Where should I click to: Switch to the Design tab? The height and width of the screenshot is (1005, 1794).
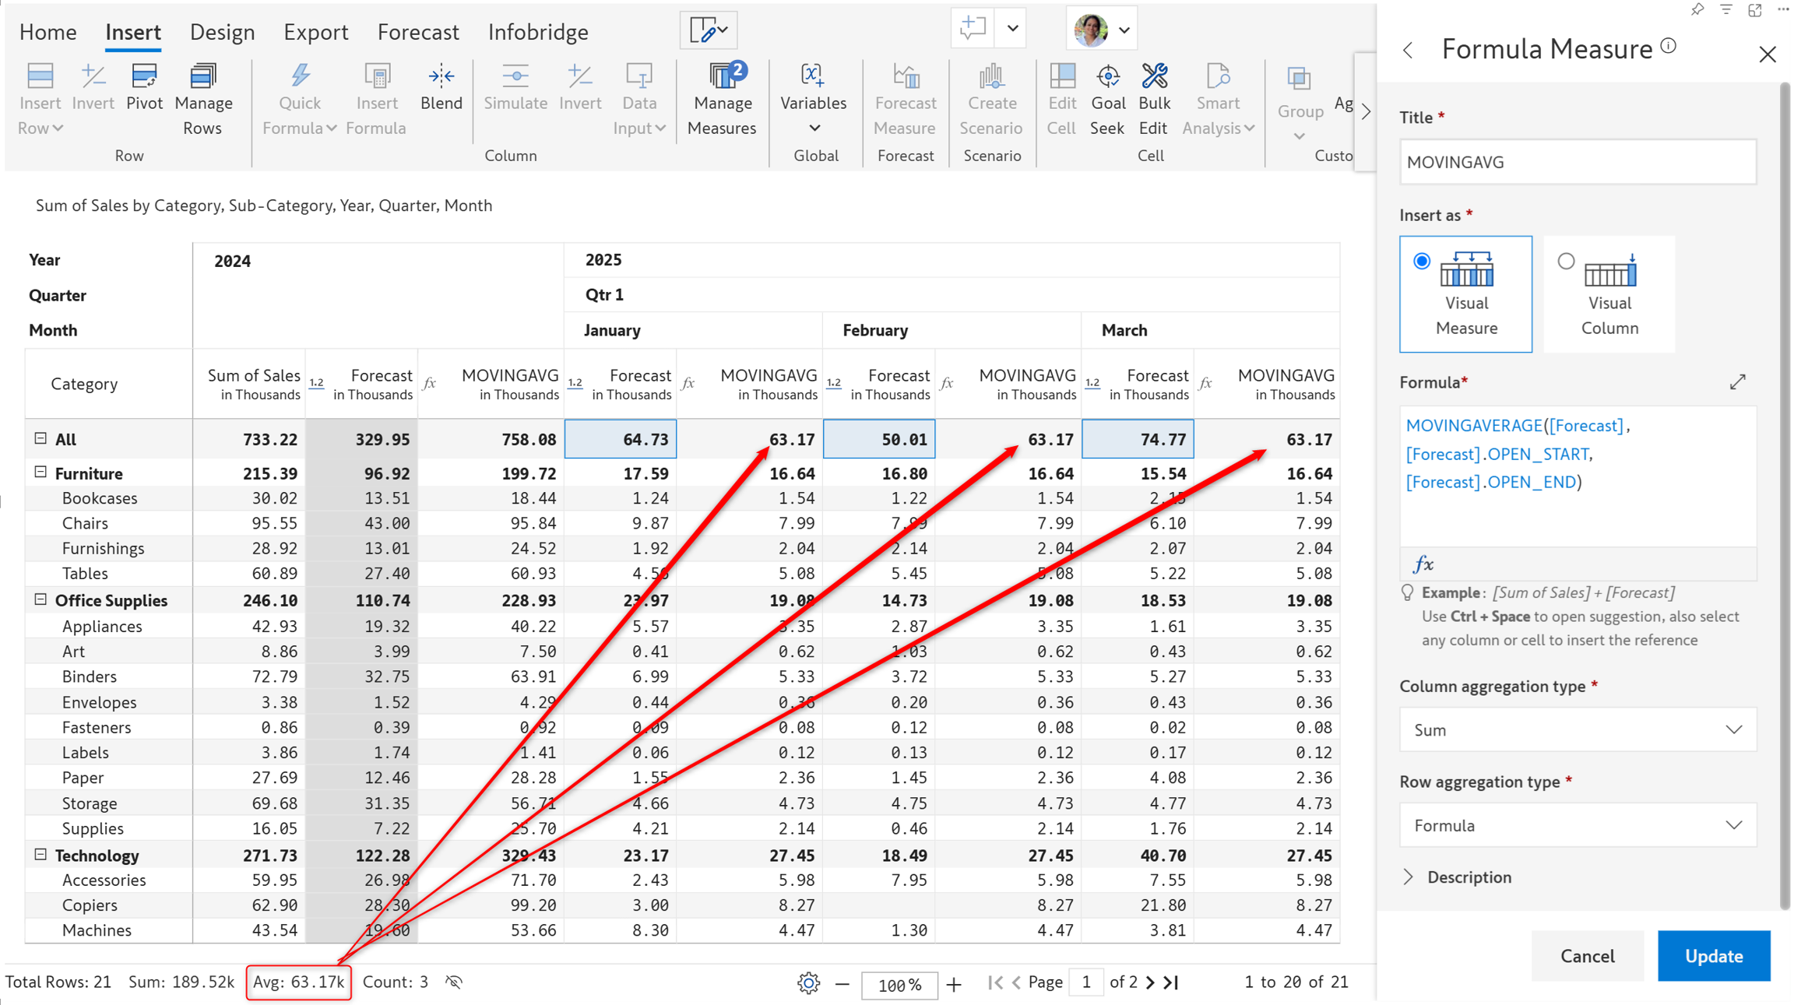222,32
